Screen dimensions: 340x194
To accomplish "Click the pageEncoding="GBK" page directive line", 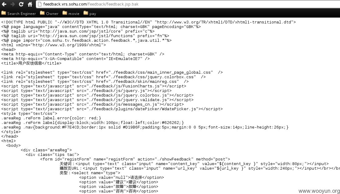I will pyautogui.click(x=101, y=27).
